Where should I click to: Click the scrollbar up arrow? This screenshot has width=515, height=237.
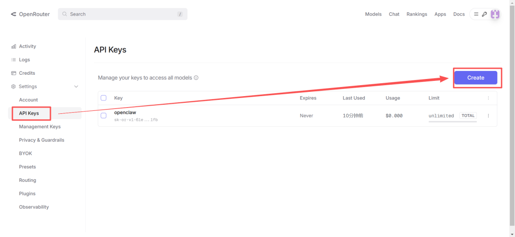coord(512,3)
